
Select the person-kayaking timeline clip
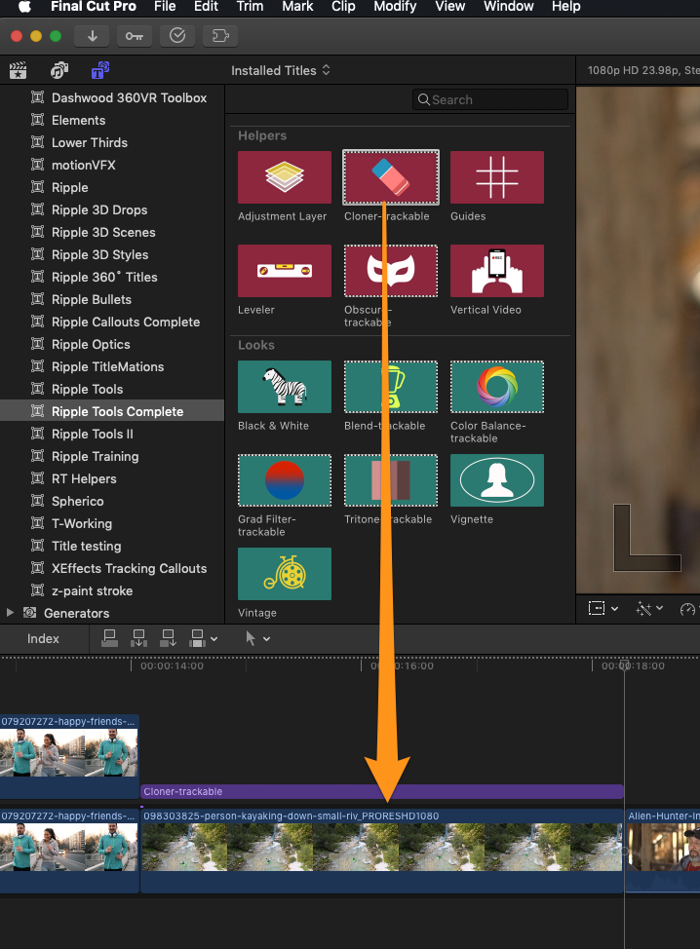pos(382,851)
